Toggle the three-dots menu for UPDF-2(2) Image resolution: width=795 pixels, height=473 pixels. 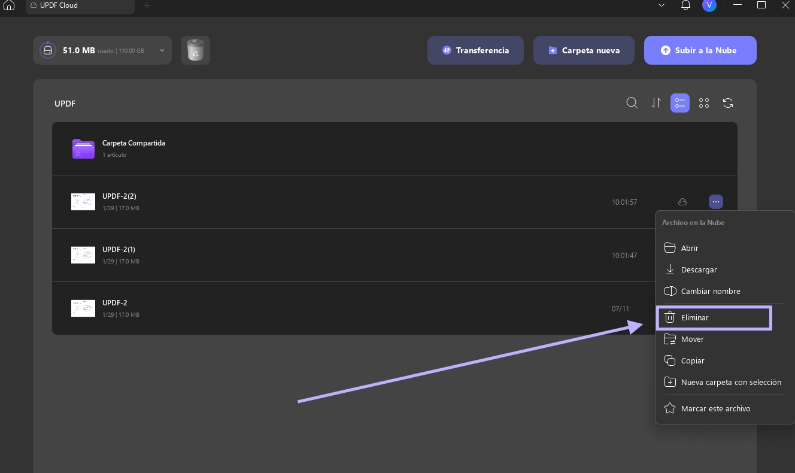(716, 202)
